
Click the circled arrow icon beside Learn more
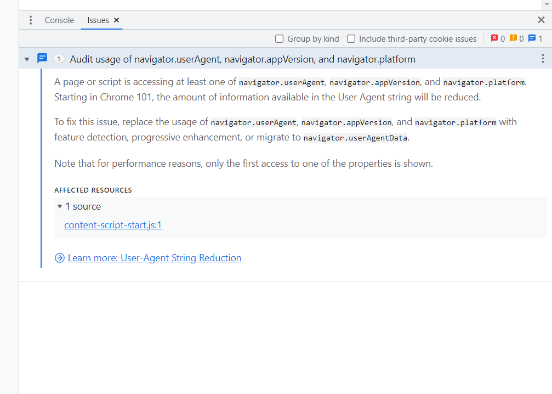[60, 258]
